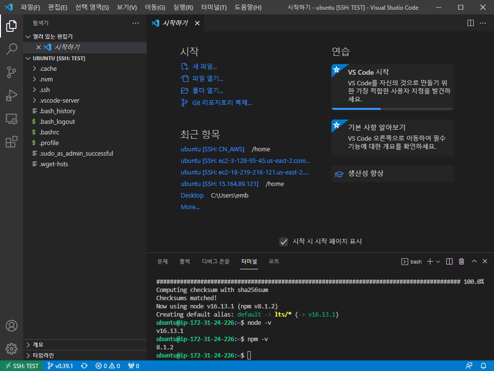Open notifications bell icon

coord(483,366)
